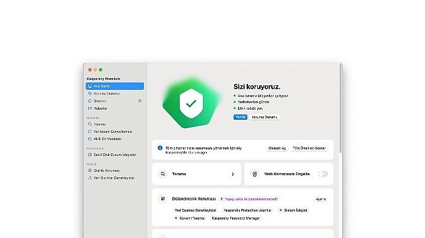425x238 pixels.
Task: Toggle the Web Kamerasını Engelle switch
Action: point(323,174)
